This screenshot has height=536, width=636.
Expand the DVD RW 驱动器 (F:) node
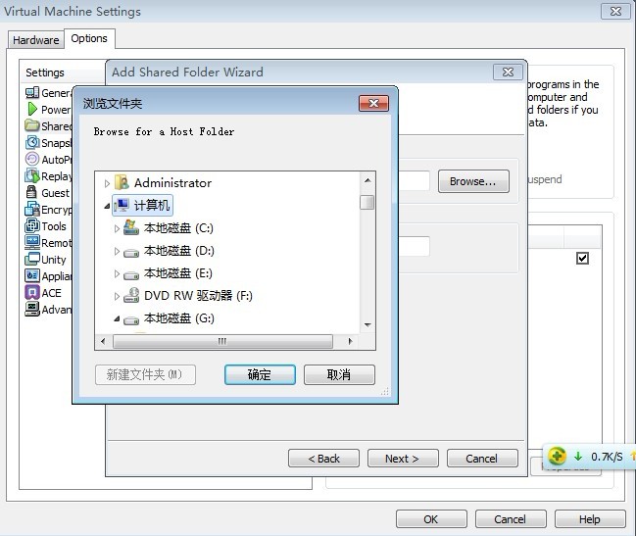[117, 297]
